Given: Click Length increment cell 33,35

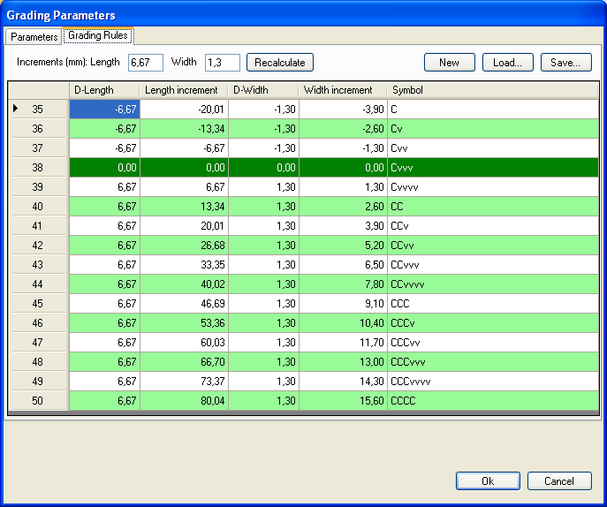Looking at the screenshot, I should (x=185, y=265).
